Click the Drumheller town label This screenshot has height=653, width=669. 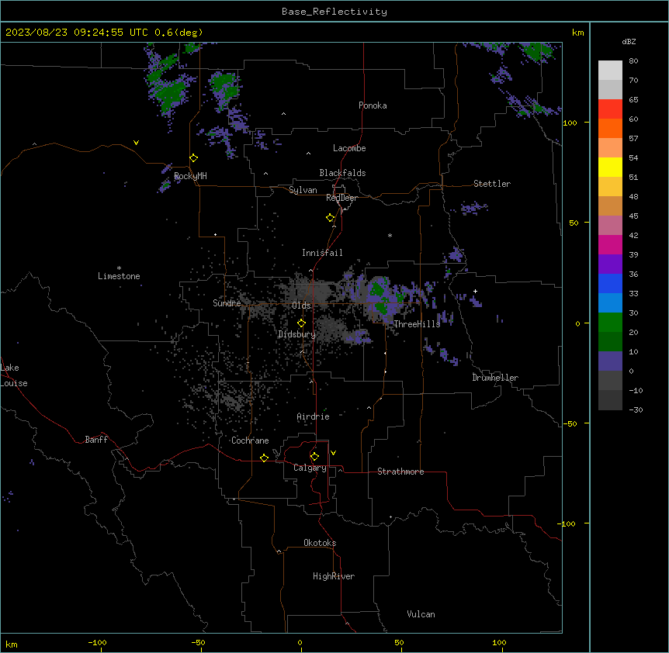pyautogui.click(x=495, y=378)
